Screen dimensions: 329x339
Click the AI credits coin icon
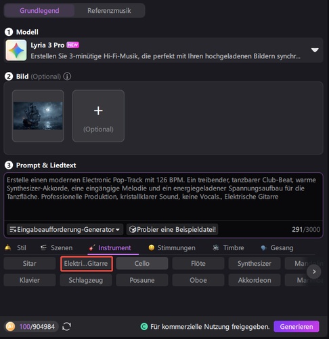click(10, 327)
